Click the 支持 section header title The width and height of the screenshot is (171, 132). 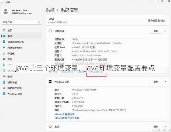coord(57,127)
